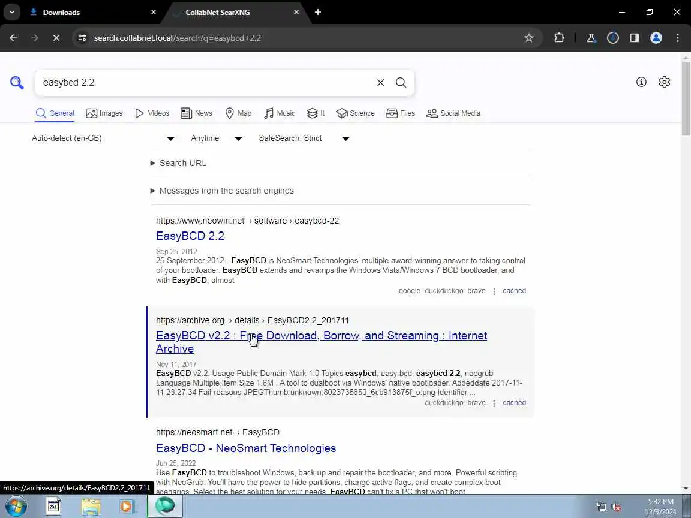Click the https://archive.org result URL

253,320
